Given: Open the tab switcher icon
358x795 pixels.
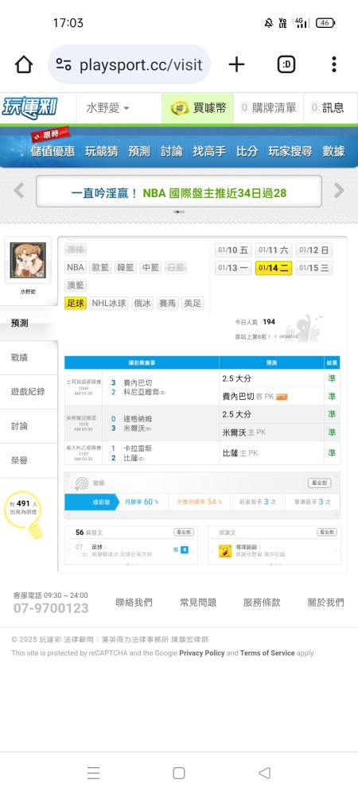Looking at the screenshot, I should [x=286, y=64].
